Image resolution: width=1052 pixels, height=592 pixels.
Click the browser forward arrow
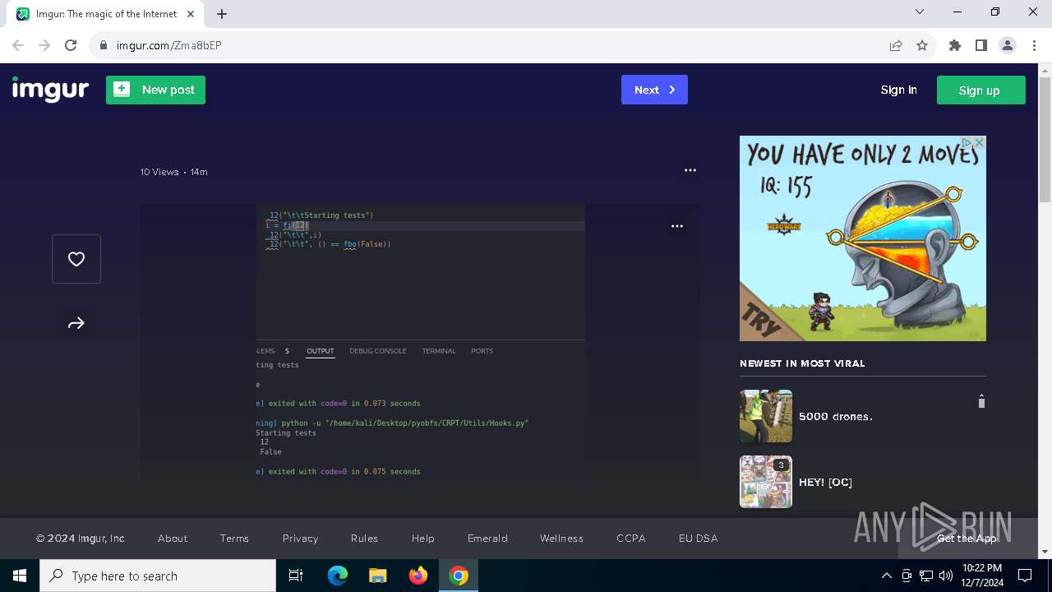[44, 45]
